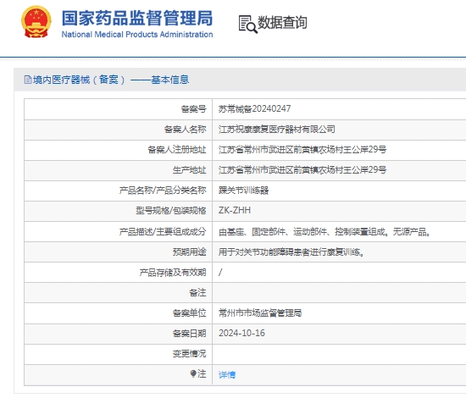Image resolution: width=466 pixels, height=398 pixels.
Task: Select the 2024-10-16 filing date
Action: pyautogui.click(x=241, y=333)
